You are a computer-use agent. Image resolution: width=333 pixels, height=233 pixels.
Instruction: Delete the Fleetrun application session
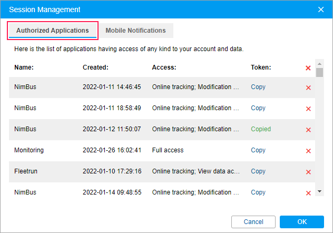point(308,172)
